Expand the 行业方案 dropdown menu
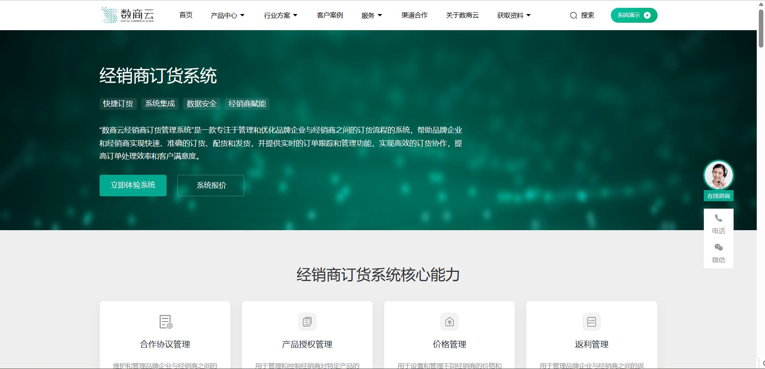Screen dimensions: 765x369 tap(281, 15)
